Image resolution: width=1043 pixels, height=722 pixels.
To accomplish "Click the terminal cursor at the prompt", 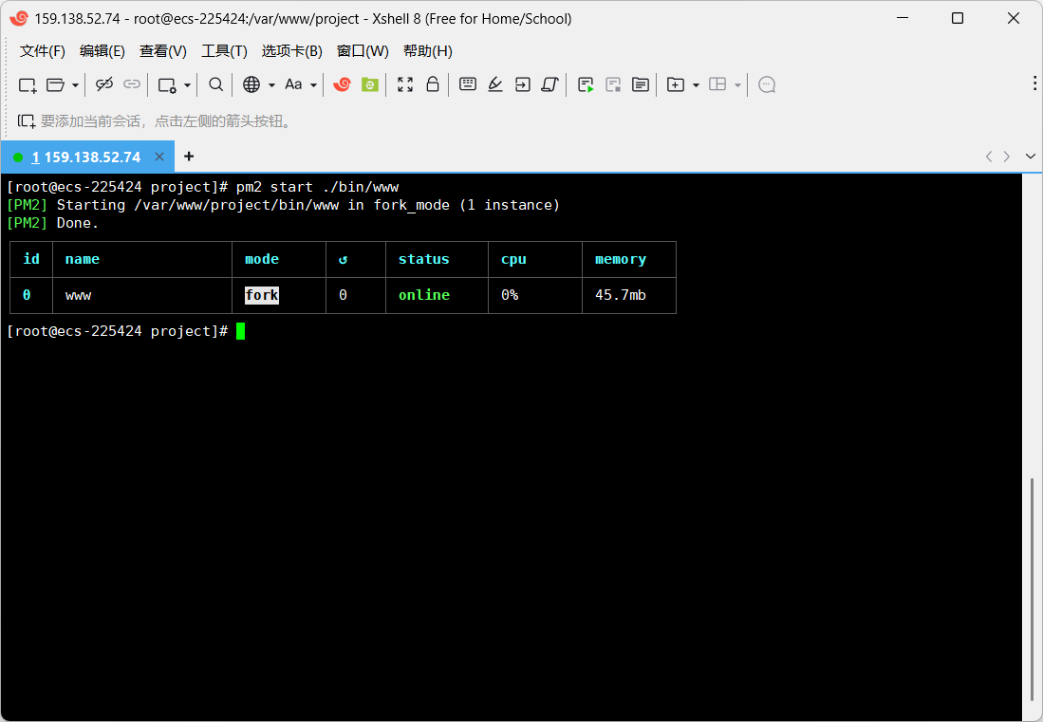I will [x=241, y=331].
